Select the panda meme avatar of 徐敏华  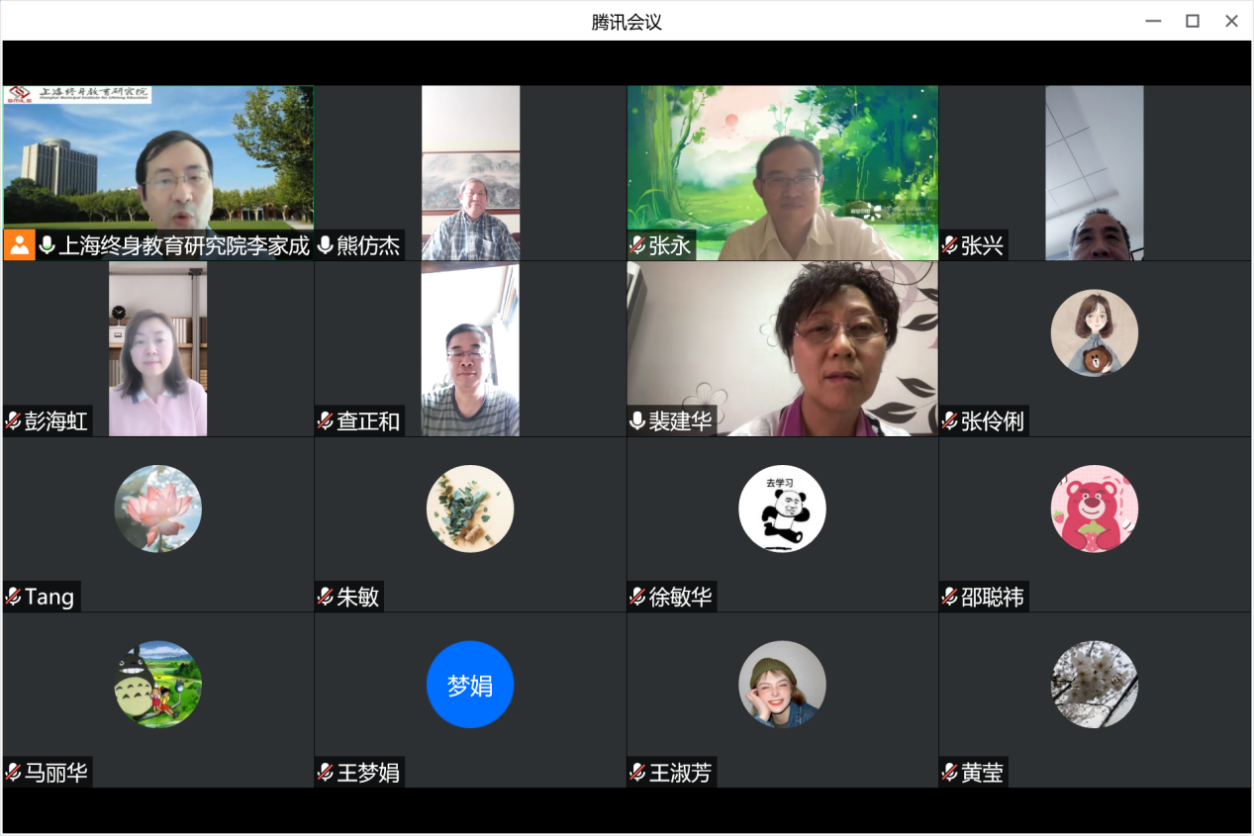[782, 509]
